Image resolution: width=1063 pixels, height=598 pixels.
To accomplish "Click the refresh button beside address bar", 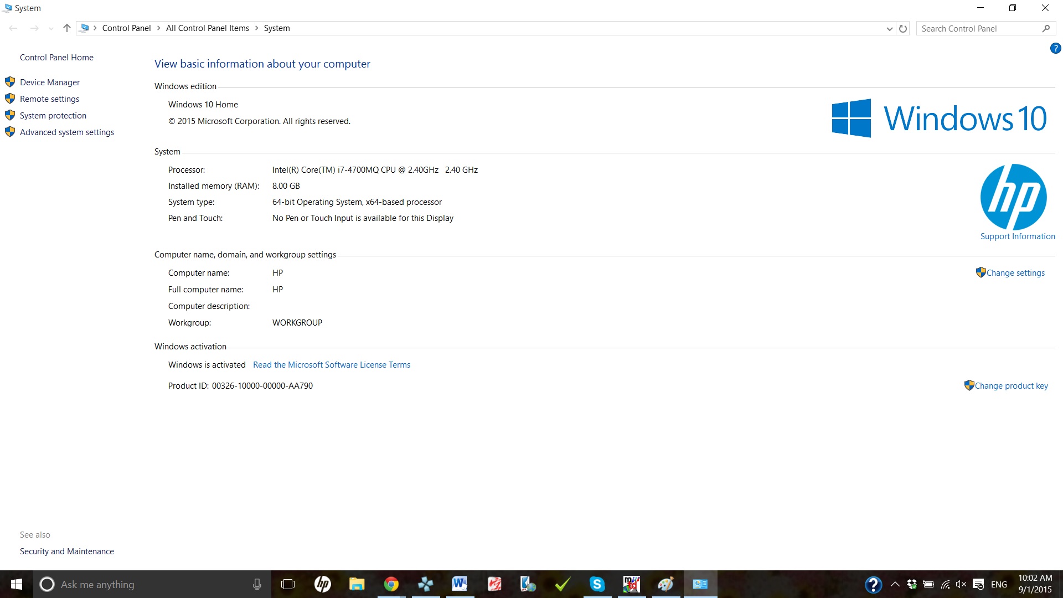I will coord(903,28).
